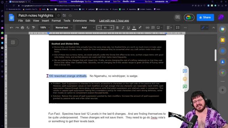Open the Extensions menu

click(x=80, y=21)
